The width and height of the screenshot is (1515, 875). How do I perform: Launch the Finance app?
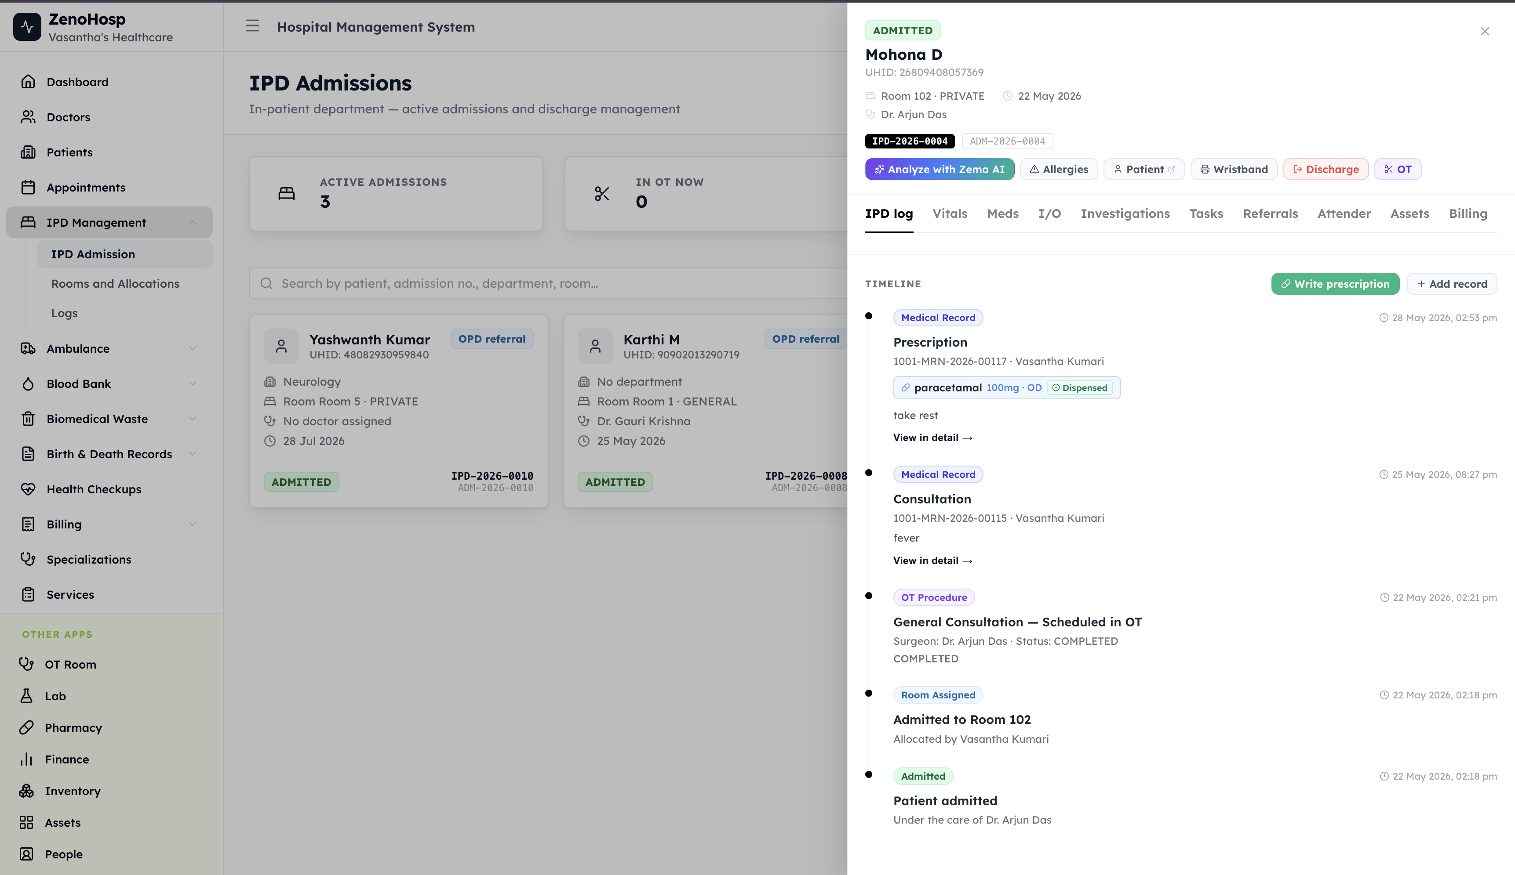tap(66, 759)
